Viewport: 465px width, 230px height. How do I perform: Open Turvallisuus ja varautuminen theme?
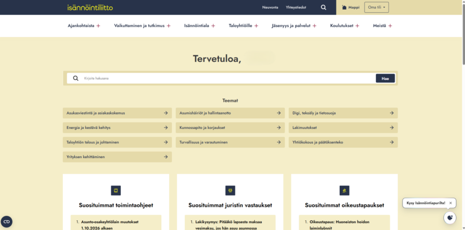point(230,142)
